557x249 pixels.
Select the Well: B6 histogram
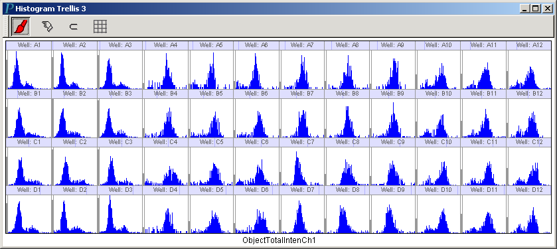coord(256,118)
